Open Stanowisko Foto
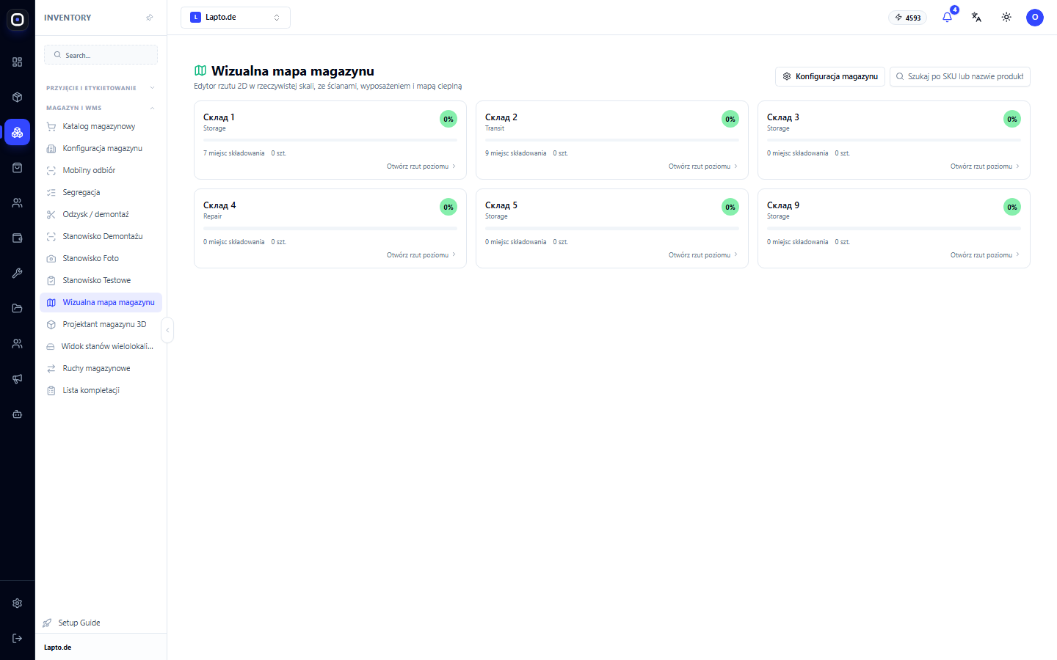The width and height of the screenshot is (1057, 660). click(101, 258)
